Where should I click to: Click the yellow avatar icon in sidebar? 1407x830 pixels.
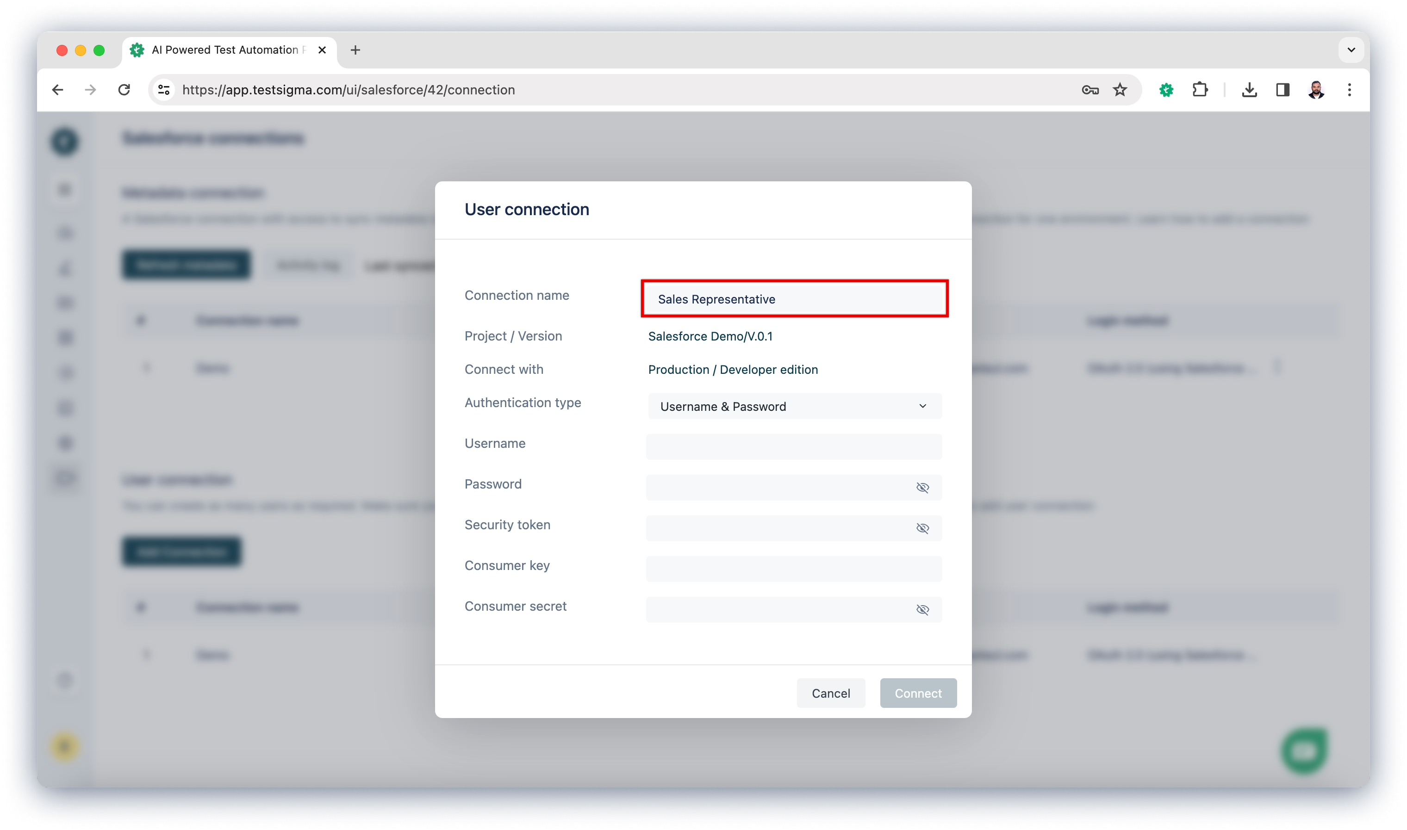point(64,747)
